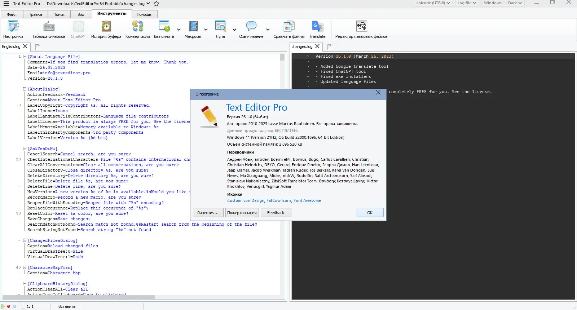Image resolution: width=577 pixels, height=310 pixels.
Task: Confirm the About dialog with OK
Action: (x=370, y=213)
